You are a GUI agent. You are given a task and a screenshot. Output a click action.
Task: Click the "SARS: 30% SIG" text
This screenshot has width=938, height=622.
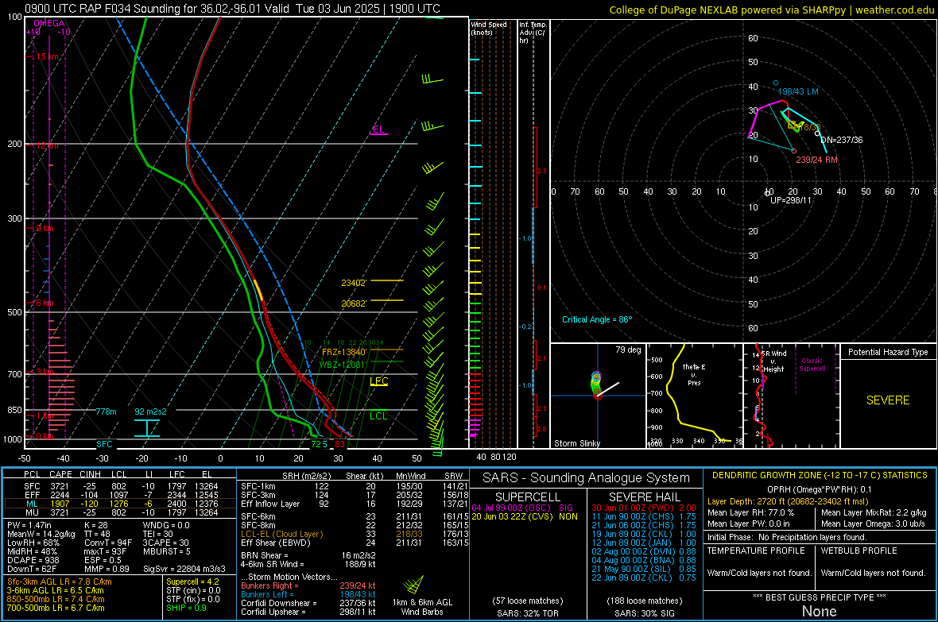click(x=644, y=613)
